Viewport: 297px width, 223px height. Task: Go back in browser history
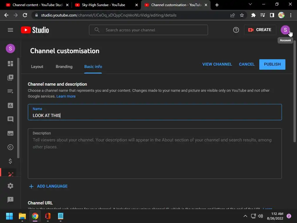pyautogui.click(x=6, y=15)
